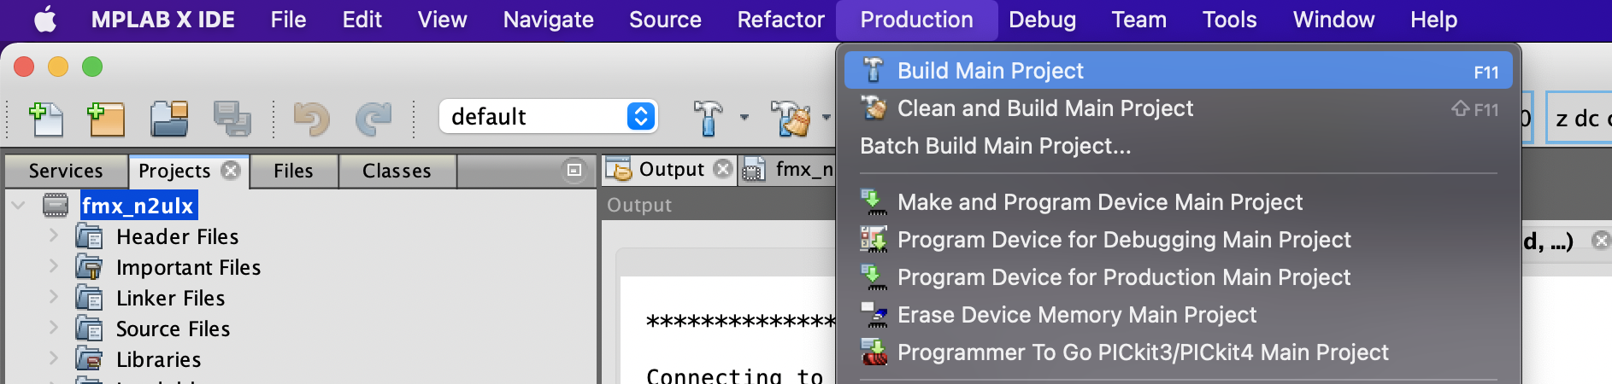Minimize the Projects panel window group
The image size is (1612, 384).
click(x=574, y=170)
